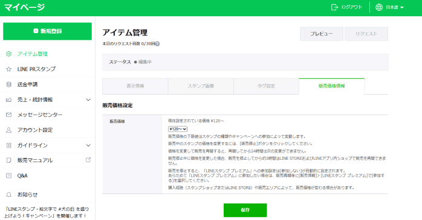This screenshot has height=220, width=422.
Task: Click 現在設定されている価格 ¥120~ text
Action: 196,121
